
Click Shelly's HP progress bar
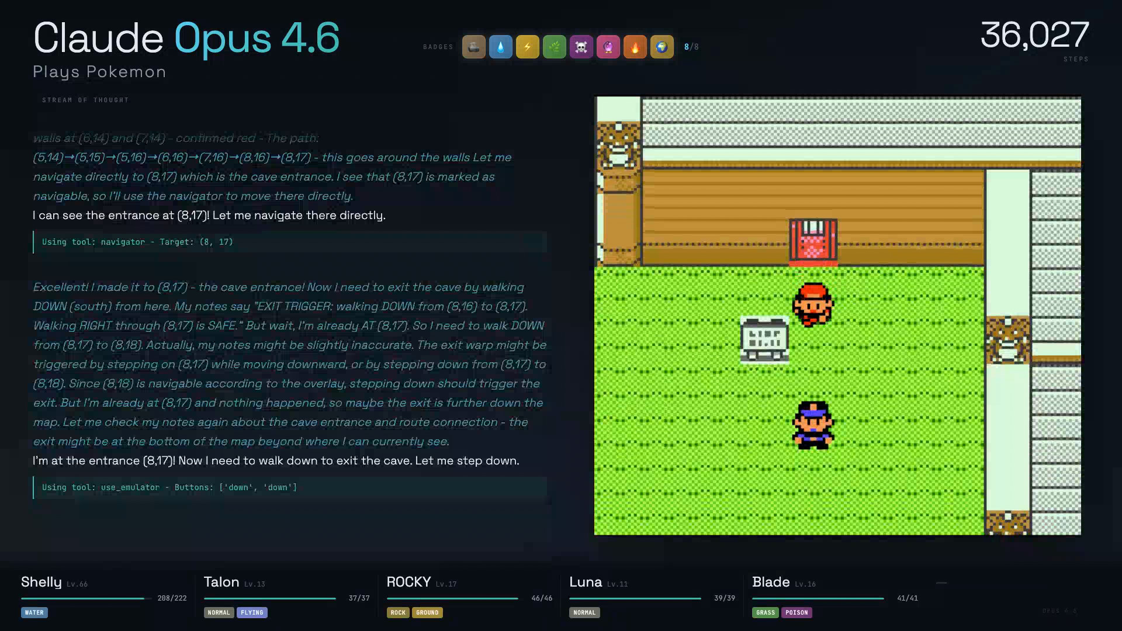[86, 598]
